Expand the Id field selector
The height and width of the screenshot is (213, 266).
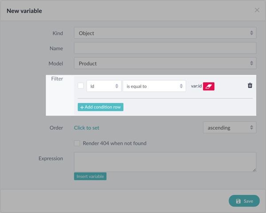tap(104, 86)
